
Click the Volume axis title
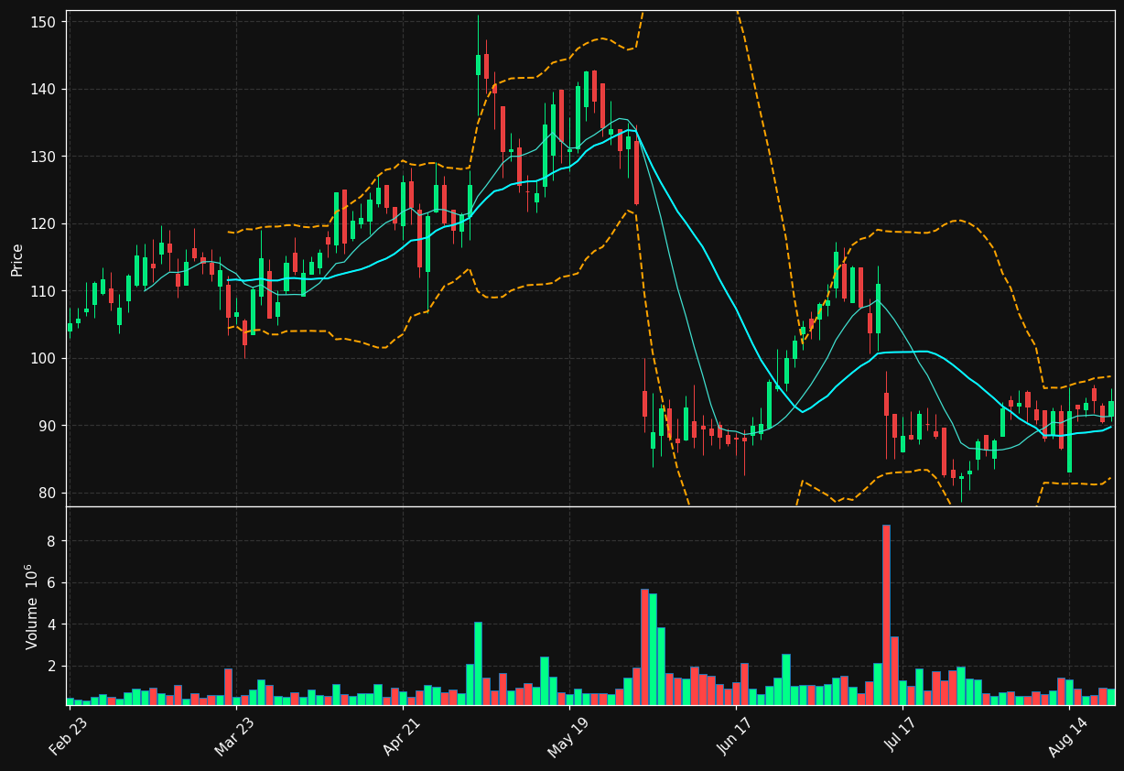pyautogui.click(x=32, y=606)
